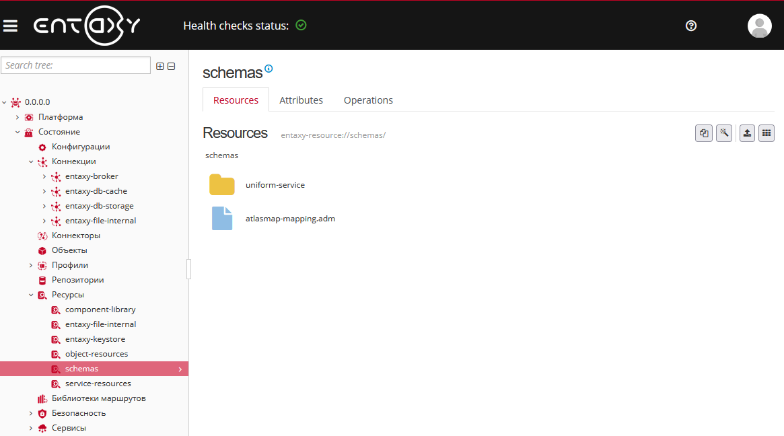Click the copy resources toolbar icon
The image size is (784, 436).
pyautogui.click(x=704, y=133)
